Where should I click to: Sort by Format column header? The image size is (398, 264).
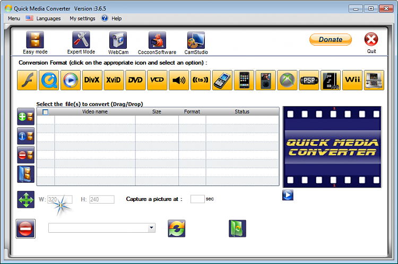pyautogui.click(x=192, y=112)
